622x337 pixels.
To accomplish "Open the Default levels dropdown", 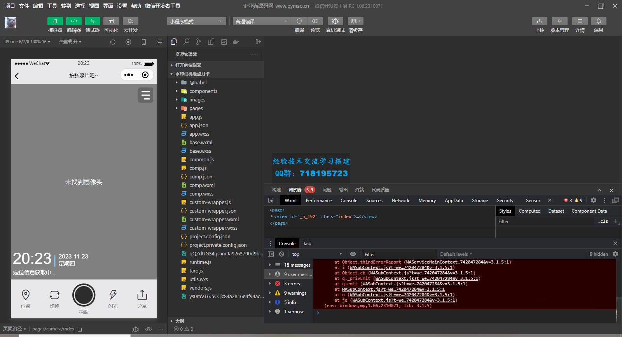I will (x=456, y=254).
